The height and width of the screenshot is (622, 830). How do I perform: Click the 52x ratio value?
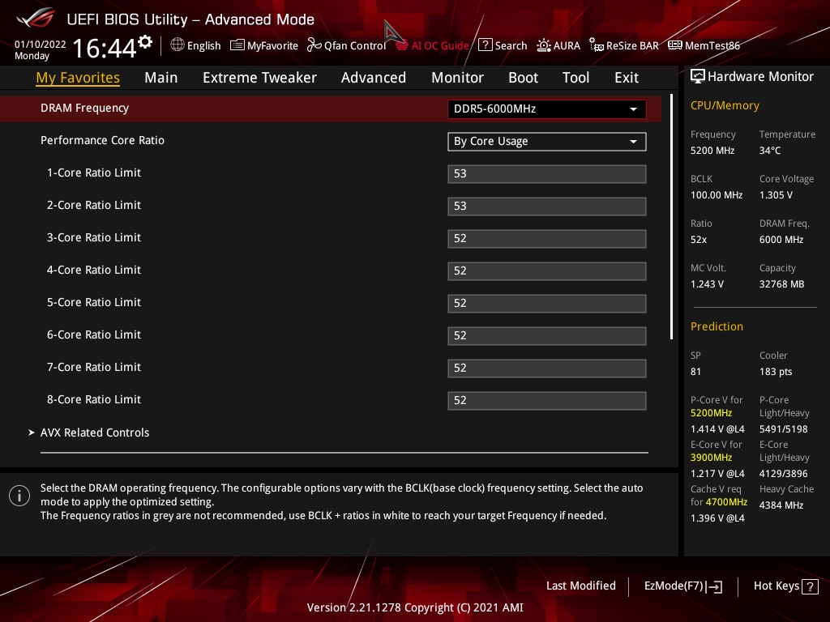[x=698, y=240]
